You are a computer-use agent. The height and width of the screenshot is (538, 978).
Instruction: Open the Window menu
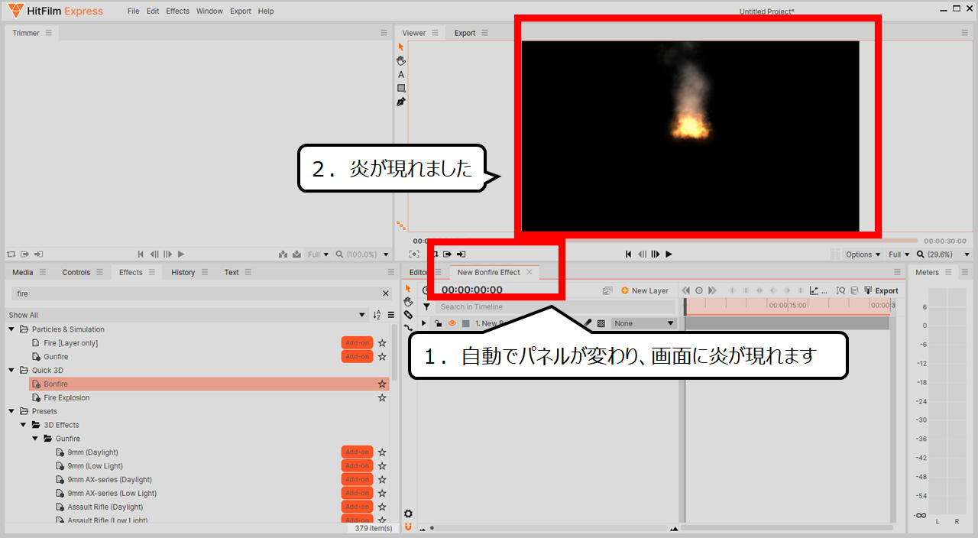(x=209, y=11)
